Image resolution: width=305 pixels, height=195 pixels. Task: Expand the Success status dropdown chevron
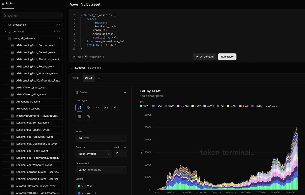pos(104,68)
